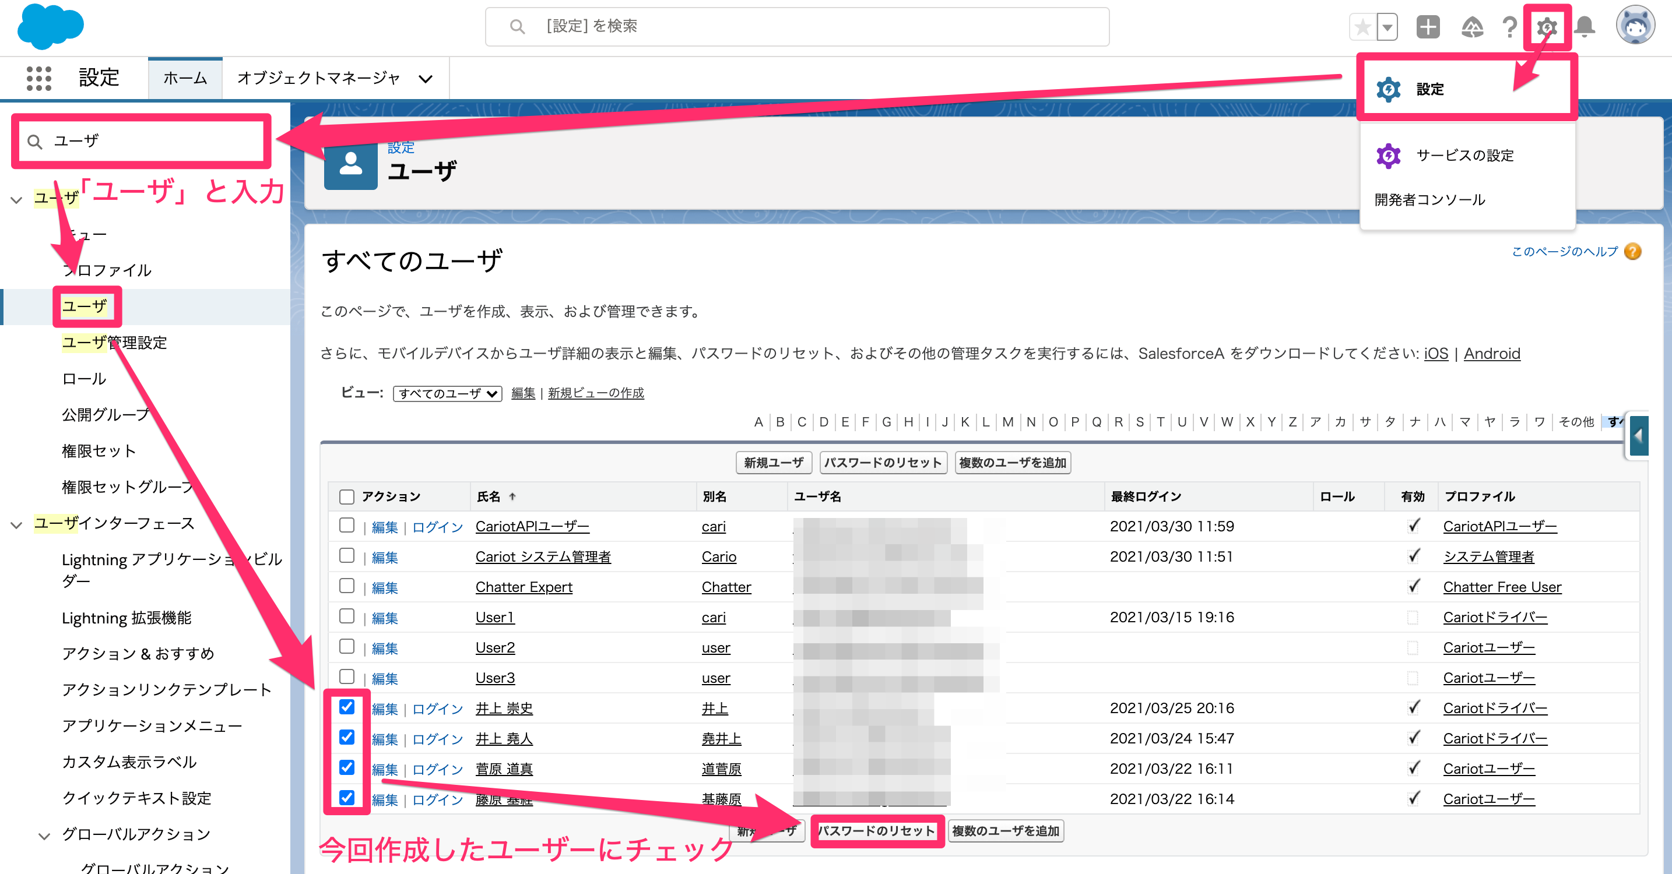
Task: Collapse the ユーザインターフェース section chevron
Action: (x=16, y=525)
